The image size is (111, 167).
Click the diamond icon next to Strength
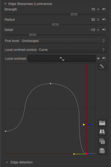click(x=98, y=9)
